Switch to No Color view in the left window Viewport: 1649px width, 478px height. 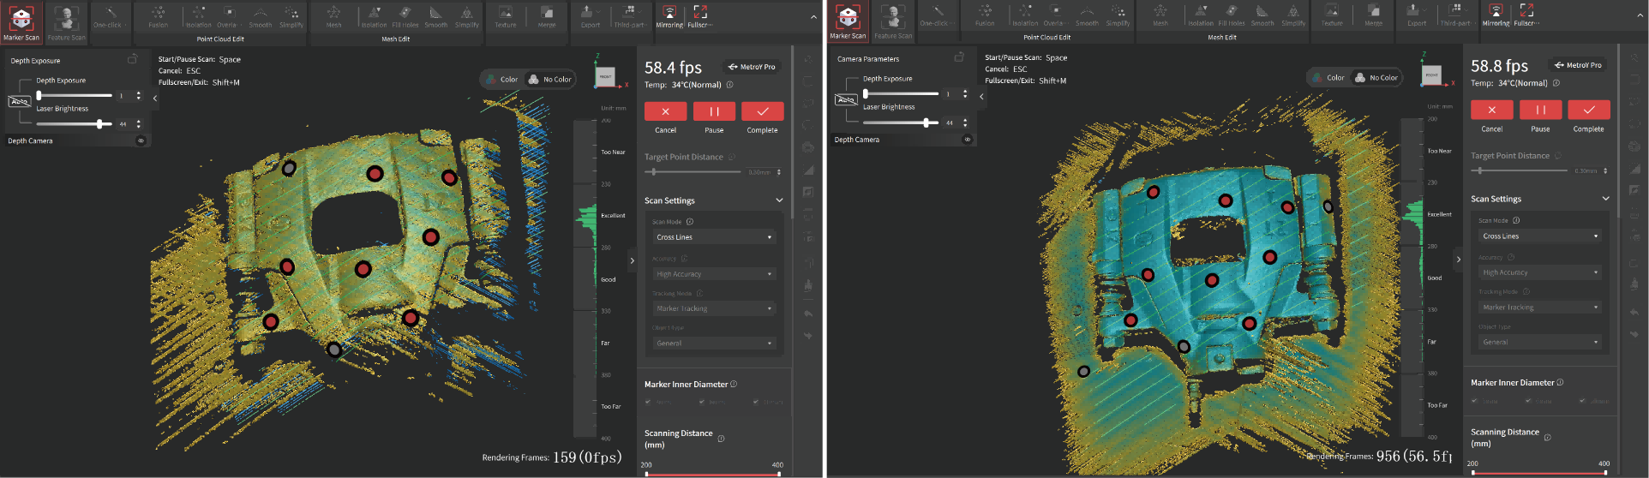(550, 80)
